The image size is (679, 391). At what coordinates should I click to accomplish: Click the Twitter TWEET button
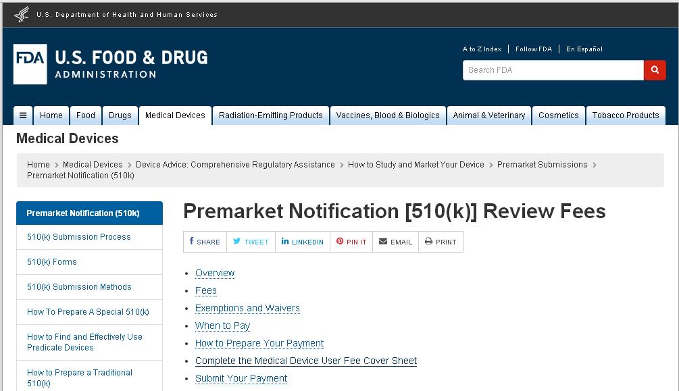[251, 242]
